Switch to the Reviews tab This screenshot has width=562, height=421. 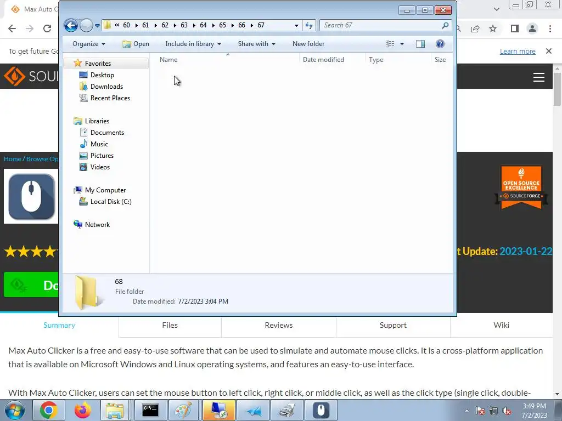pos(278,325)
